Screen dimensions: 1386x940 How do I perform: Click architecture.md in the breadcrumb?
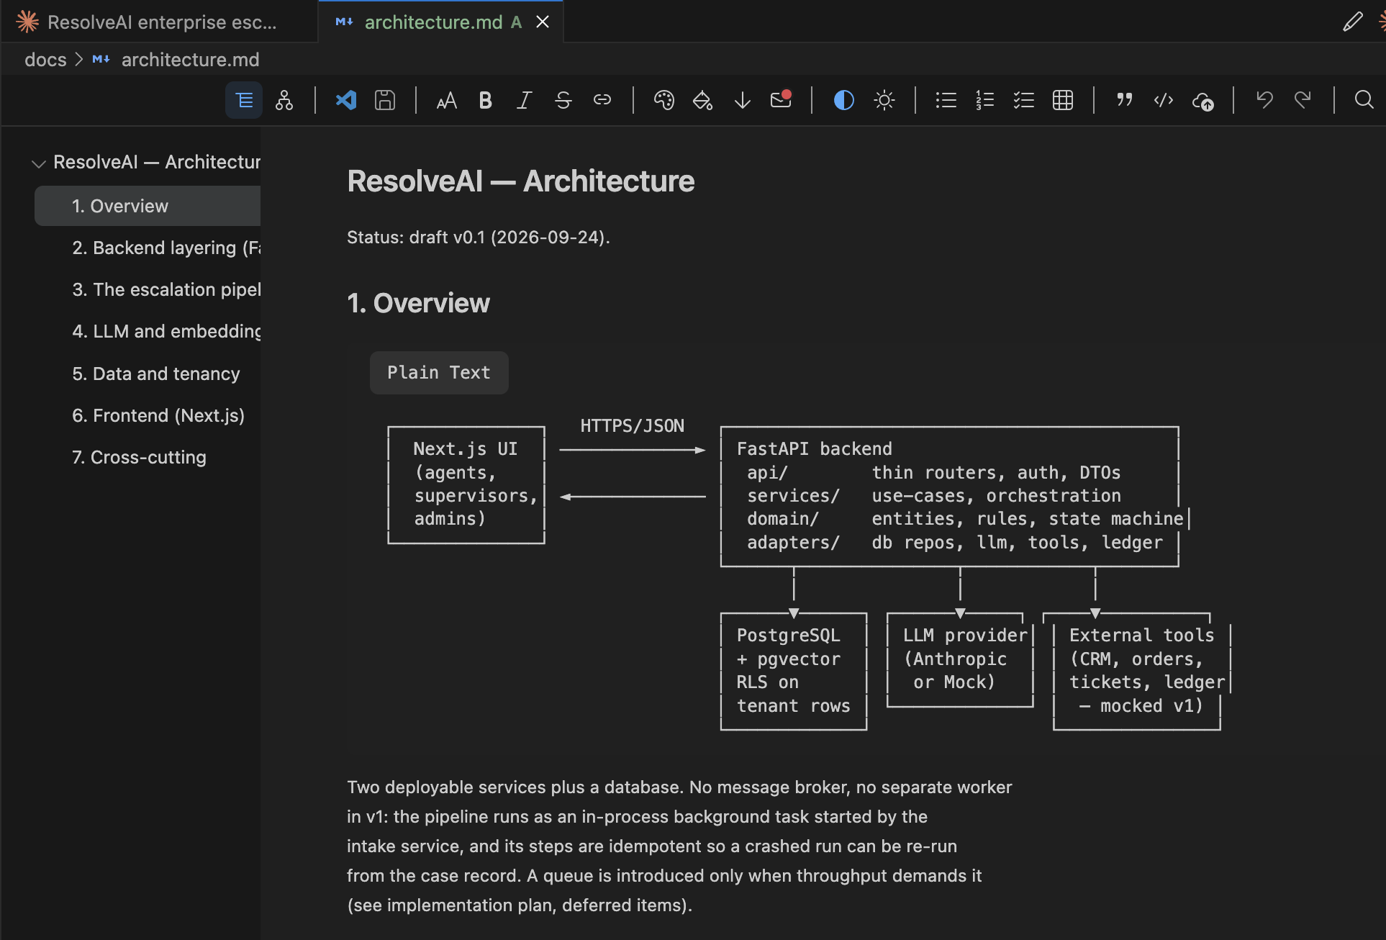pos(190,60)
